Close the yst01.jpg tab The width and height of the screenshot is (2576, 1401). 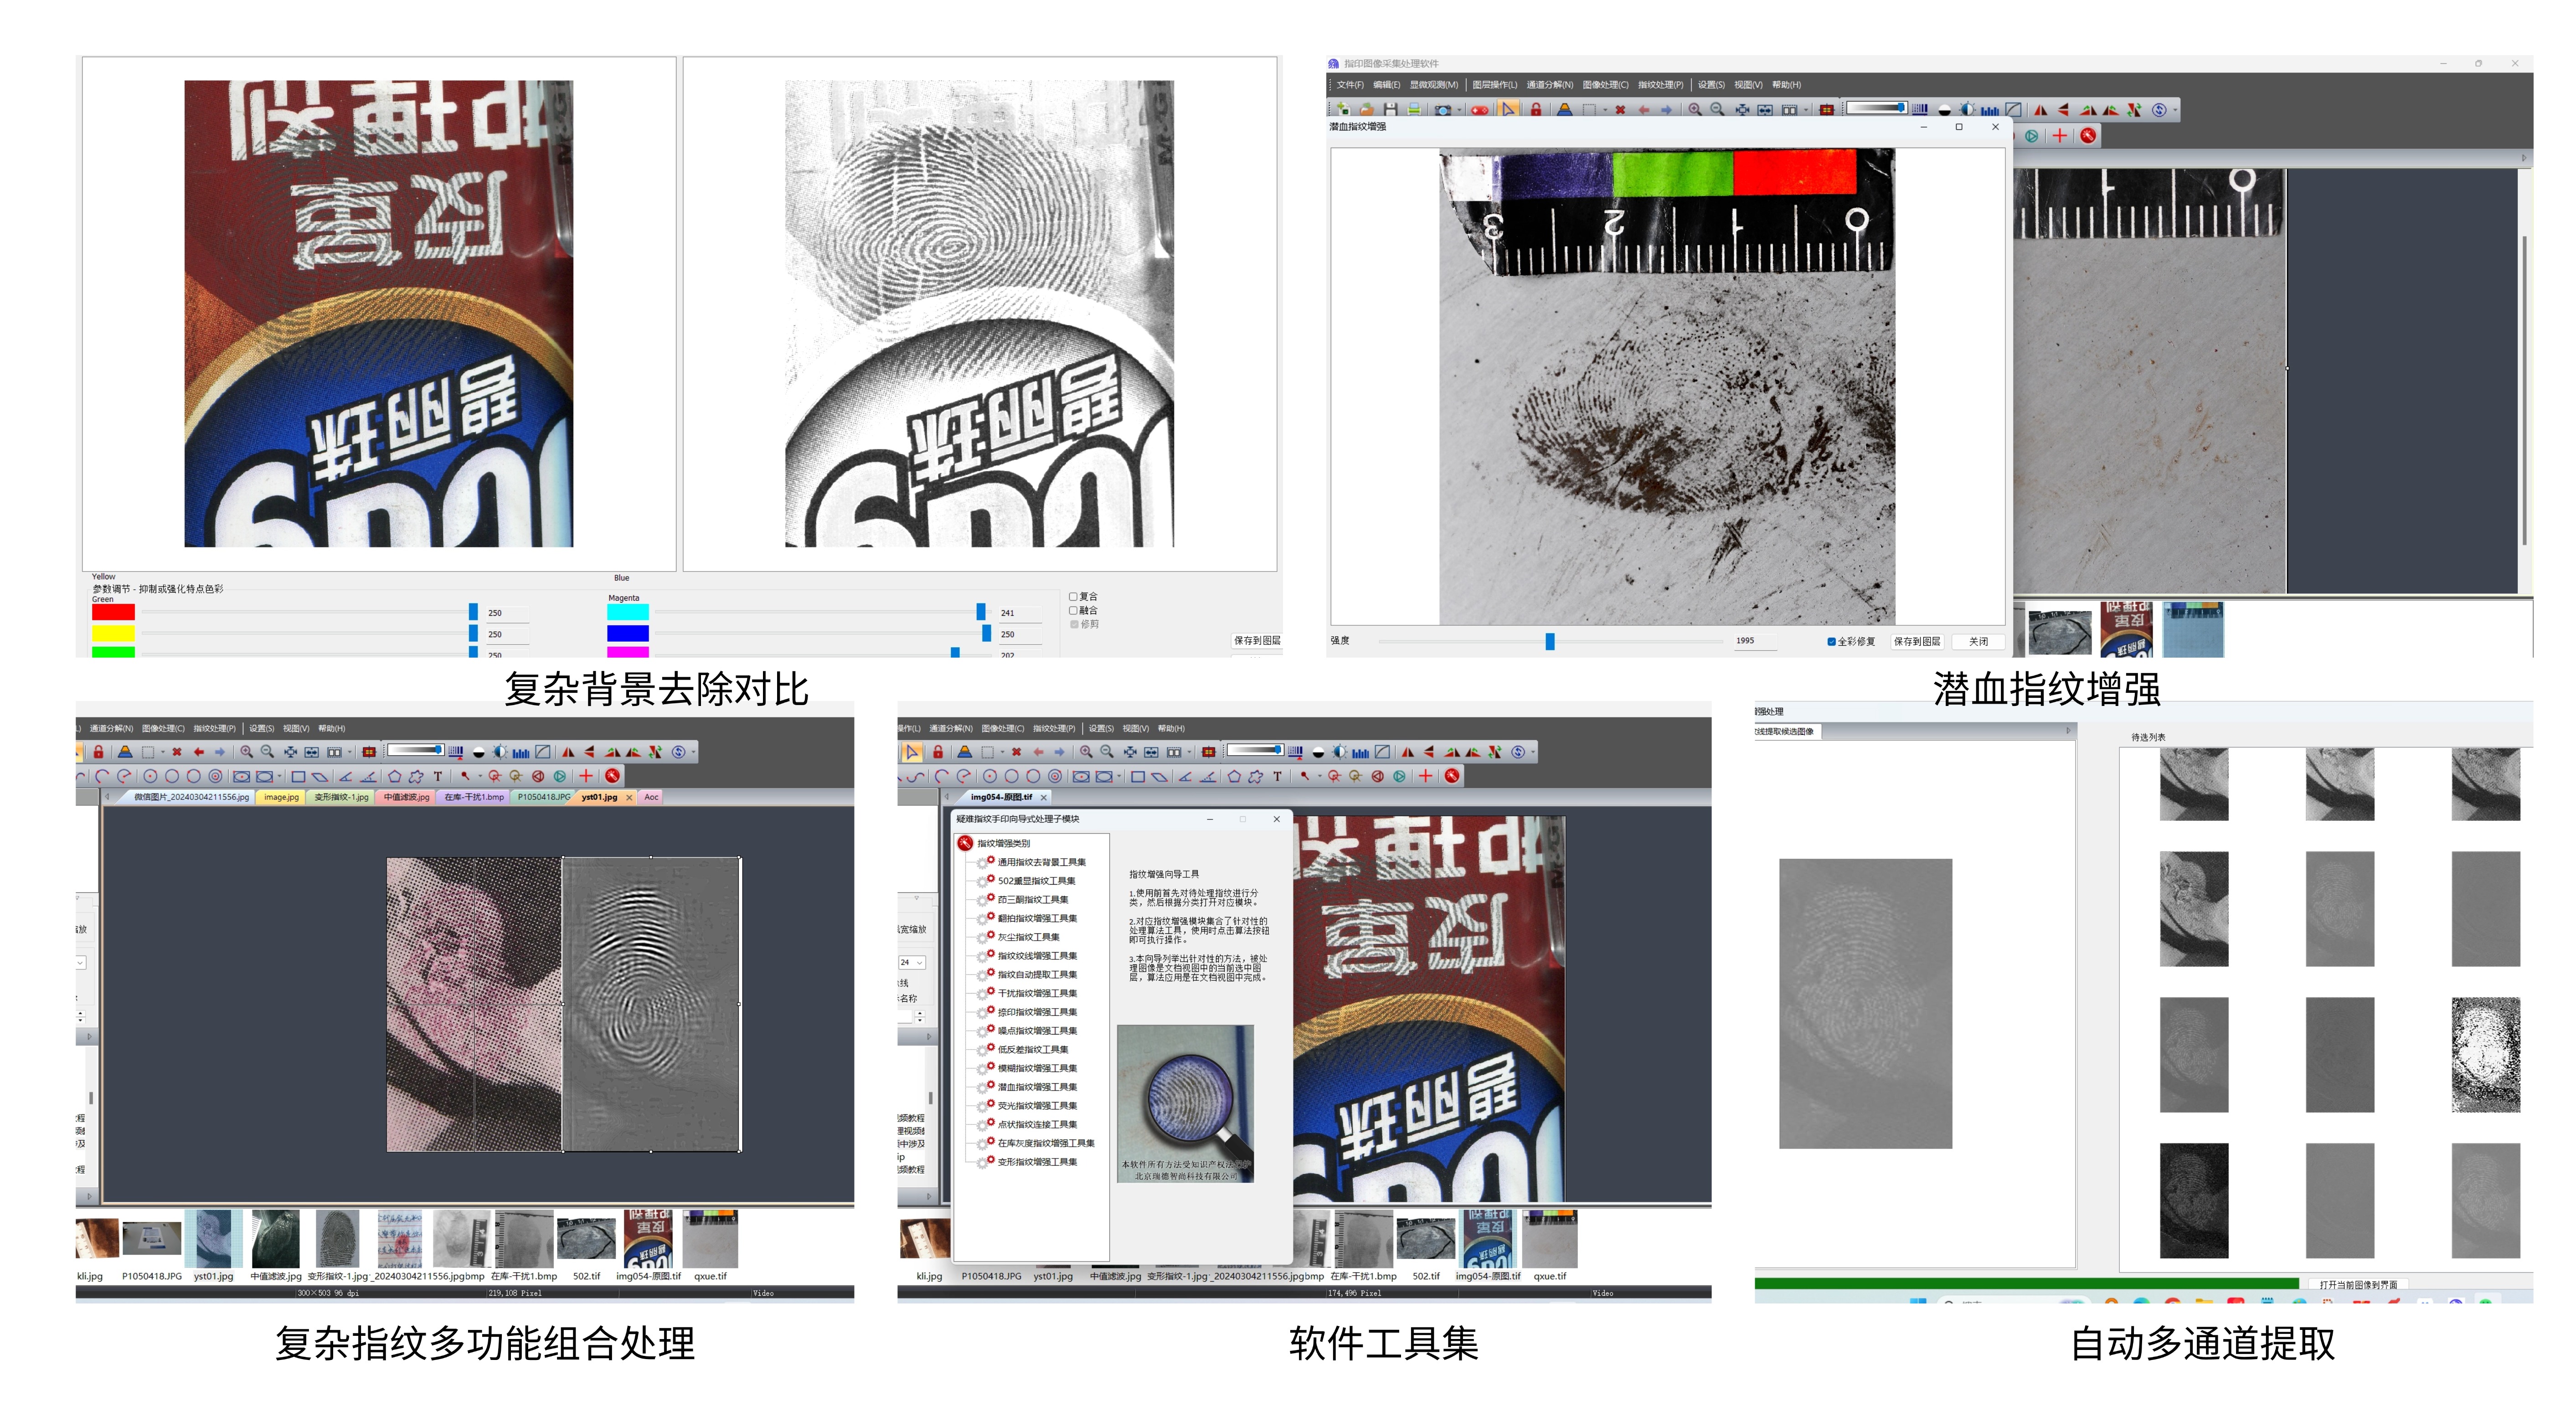(629, 798)
